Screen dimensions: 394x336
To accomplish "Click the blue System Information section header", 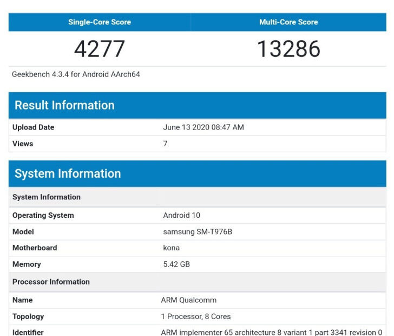I will [197, 173].
